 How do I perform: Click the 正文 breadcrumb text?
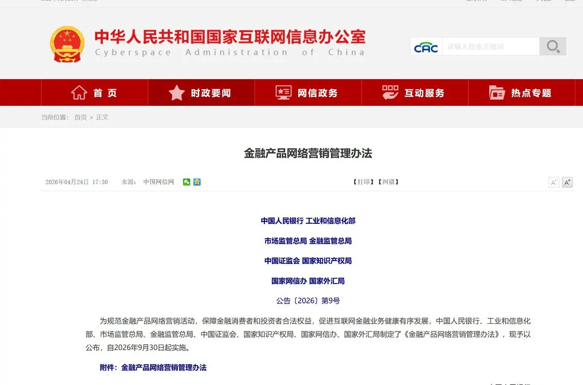[102, 117]
